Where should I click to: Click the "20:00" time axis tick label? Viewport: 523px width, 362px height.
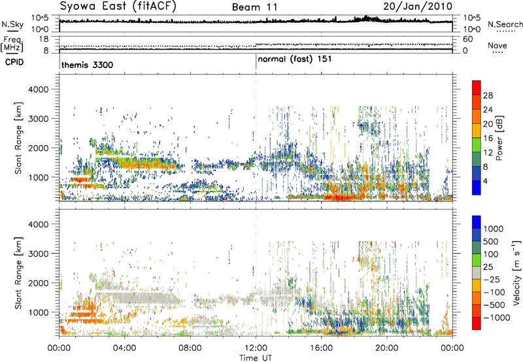click(387, 348)
